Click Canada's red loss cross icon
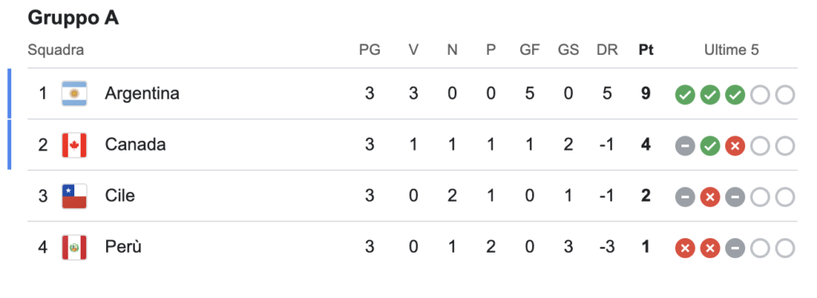This screenshot has width=817, height=298. click(735, 147)
